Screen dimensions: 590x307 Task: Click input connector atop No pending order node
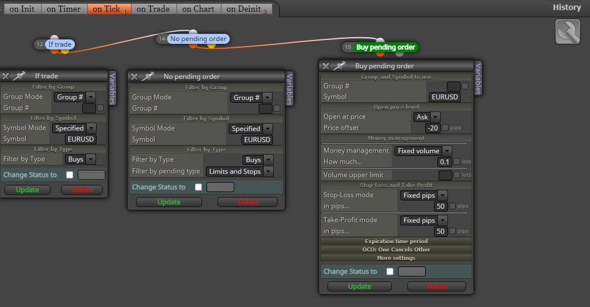pyautogui.click(x=193, y=32)
